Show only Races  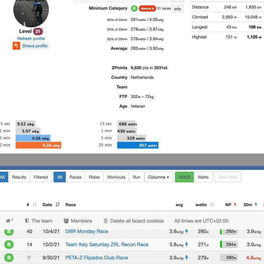point(76,177)
